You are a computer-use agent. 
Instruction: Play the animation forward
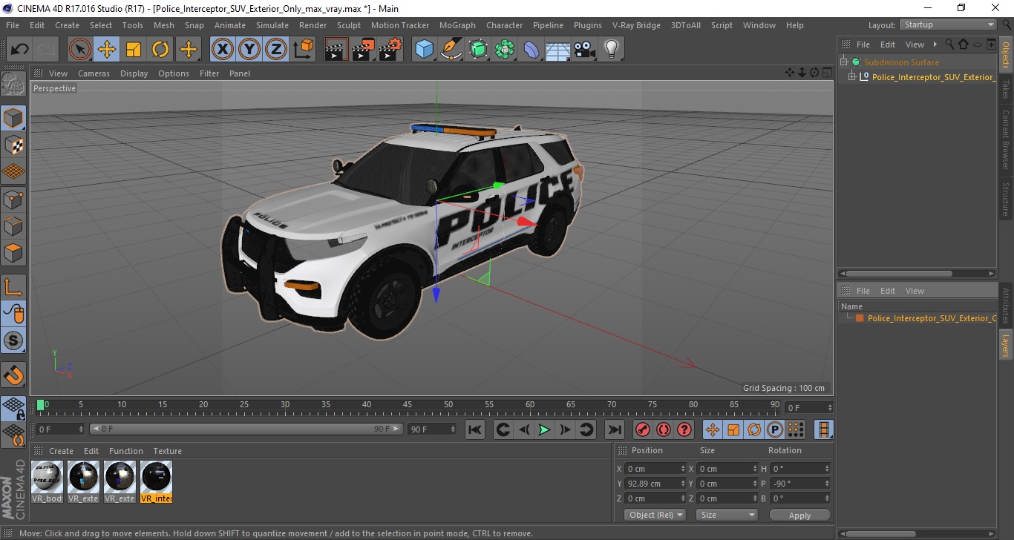(544, 429)
